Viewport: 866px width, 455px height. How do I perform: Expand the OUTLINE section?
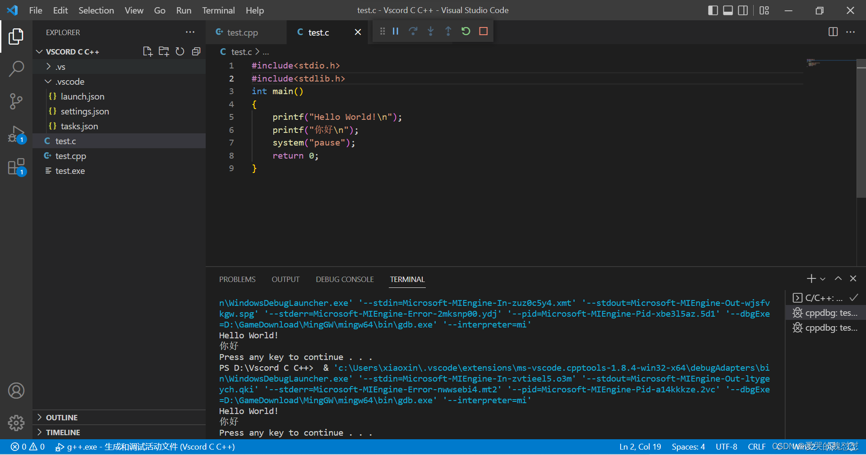[x=40, y=417]
